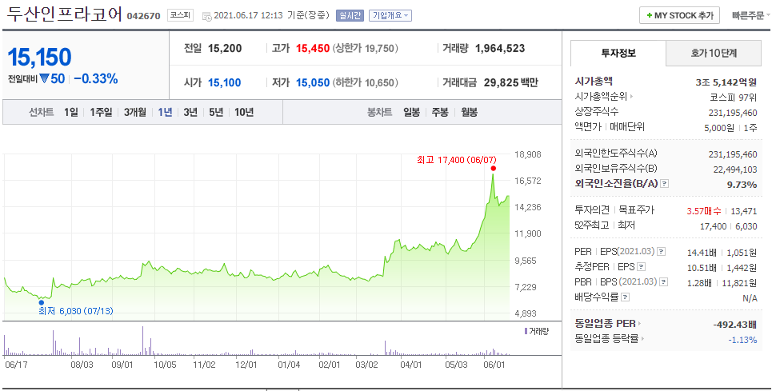This screenshot has width=776, height=391.
Task: Click help icon next to PBR BPS(2021.03)
Action: tap(664, 281)
